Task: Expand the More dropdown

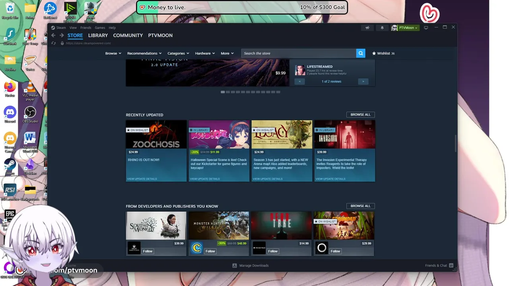Action: tap(227, 53)
